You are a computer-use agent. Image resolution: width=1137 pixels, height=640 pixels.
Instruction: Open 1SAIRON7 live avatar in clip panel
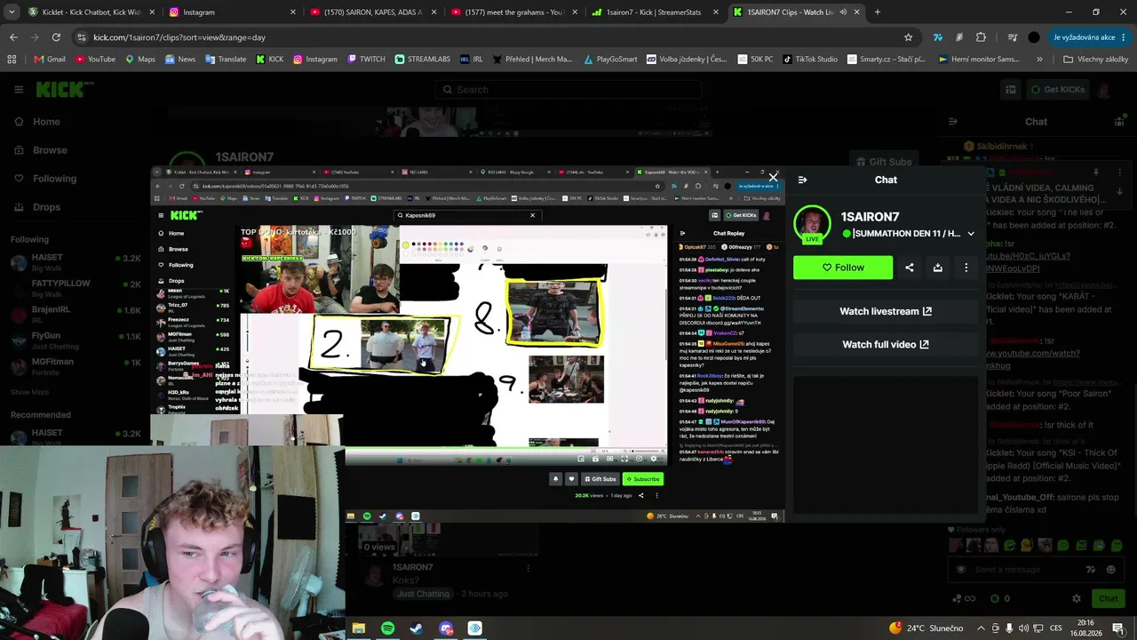(812, 225)
